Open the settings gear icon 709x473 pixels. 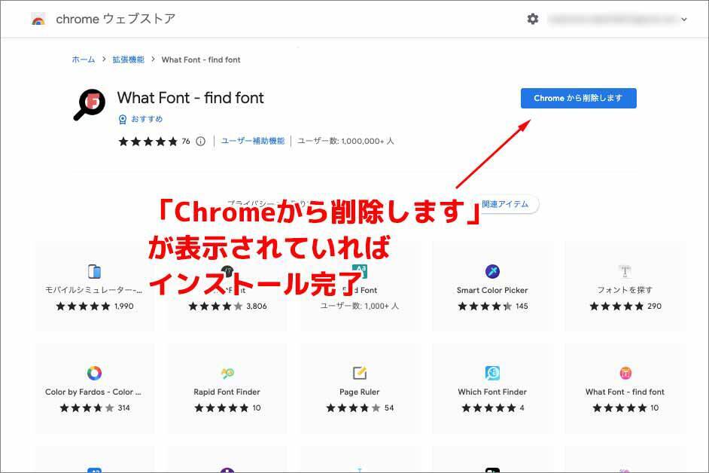pos(533,19)
